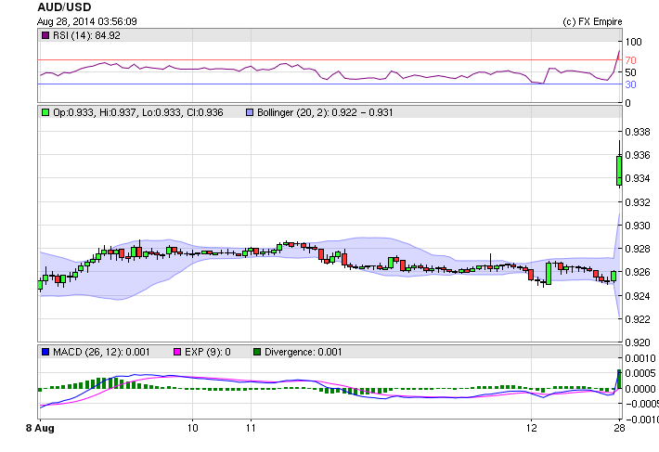Click the price axis label 0.938
Image resolution: width=659 pixels, height=452 pixels.
[x=638, y=132]
